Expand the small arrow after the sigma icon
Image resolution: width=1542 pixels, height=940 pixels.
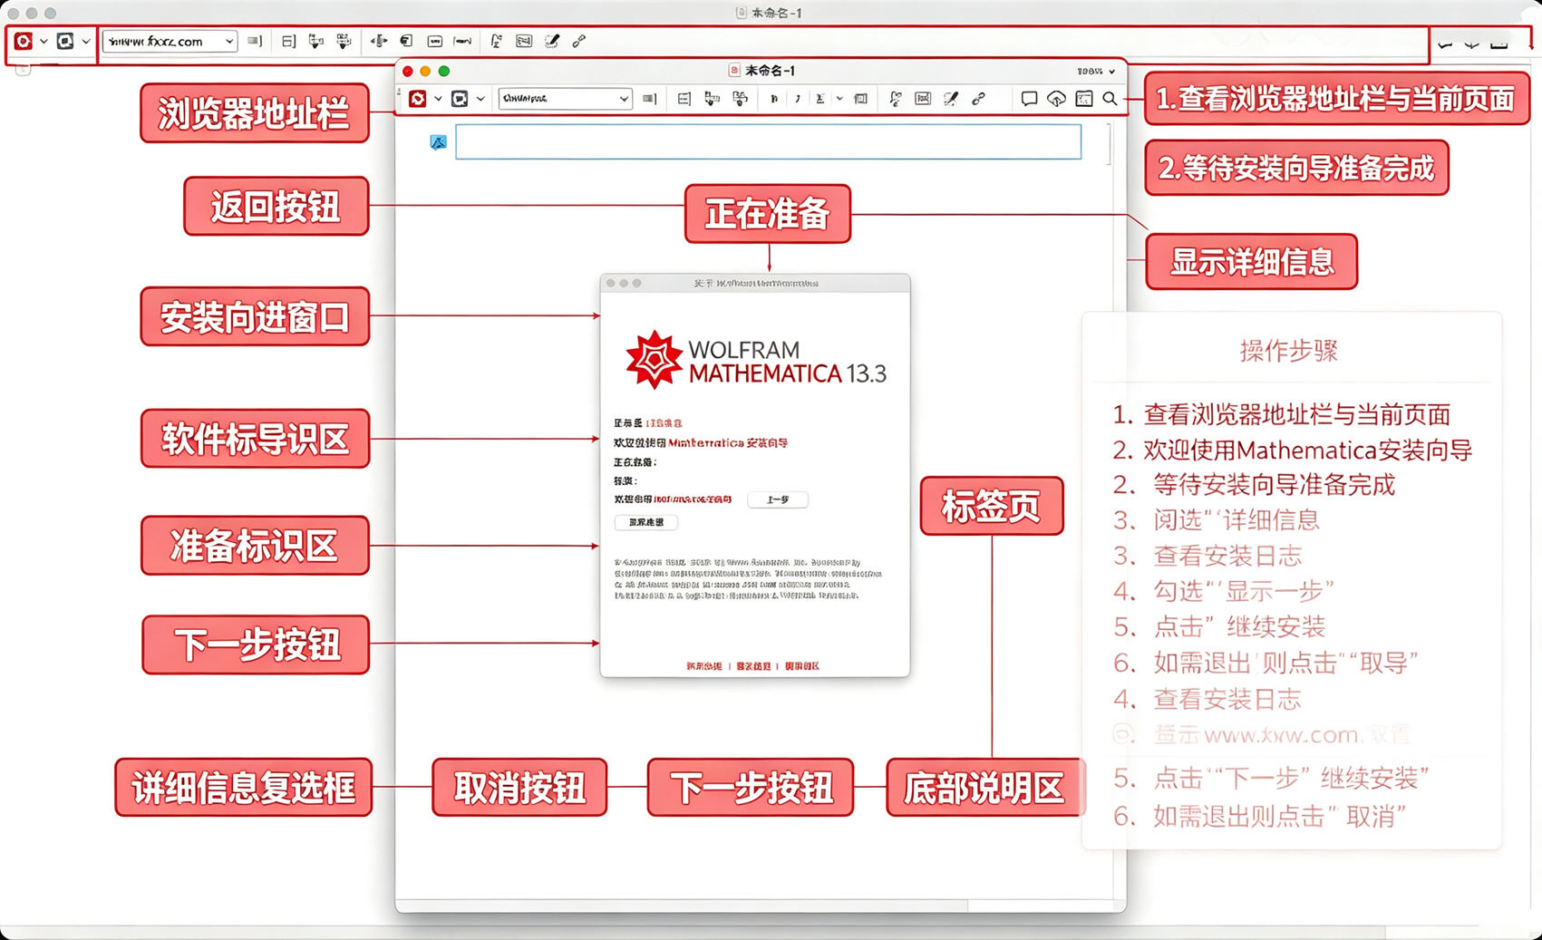click(839, 99)
